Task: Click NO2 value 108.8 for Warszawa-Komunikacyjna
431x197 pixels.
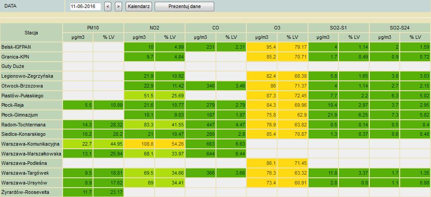Action: pyautogui.click(x=139, y=144)
